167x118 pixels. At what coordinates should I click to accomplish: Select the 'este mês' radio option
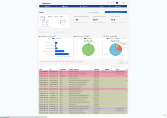click(61, 23)
